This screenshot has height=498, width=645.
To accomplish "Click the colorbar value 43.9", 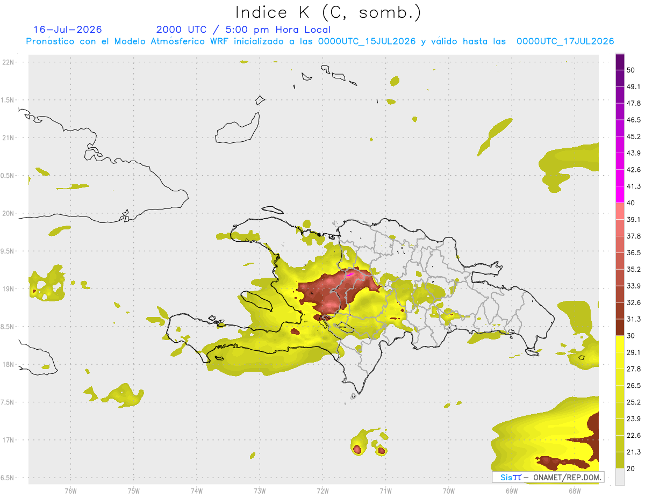I will (x=634, y=153).
